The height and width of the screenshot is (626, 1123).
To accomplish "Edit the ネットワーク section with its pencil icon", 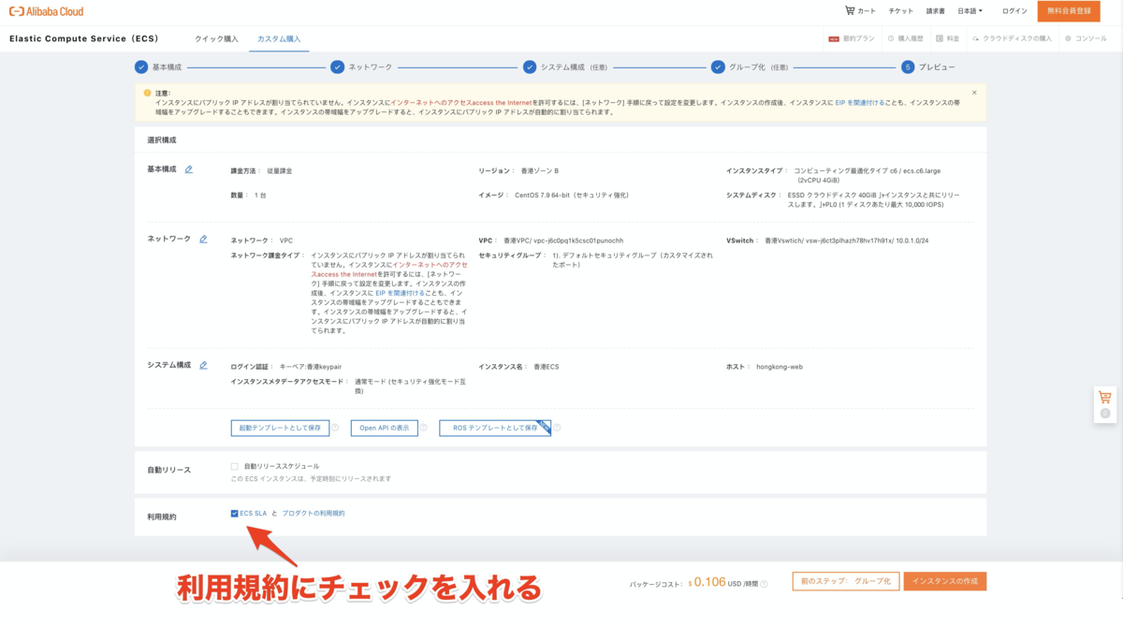I will pyautogui.click(x=203, y=240).
